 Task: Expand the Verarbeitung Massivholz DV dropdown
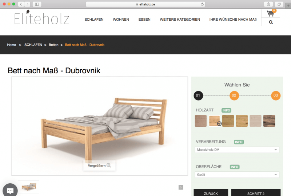click(237, 150)
